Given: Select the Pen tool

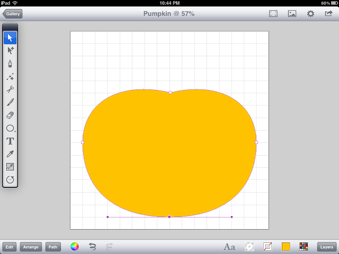Looking at the screenshot, I should [10, 63].
